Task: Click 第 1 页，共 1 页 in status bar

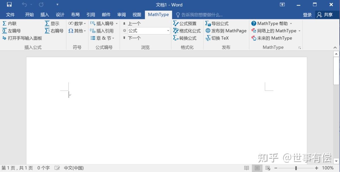Action: [x=17, y=168]
